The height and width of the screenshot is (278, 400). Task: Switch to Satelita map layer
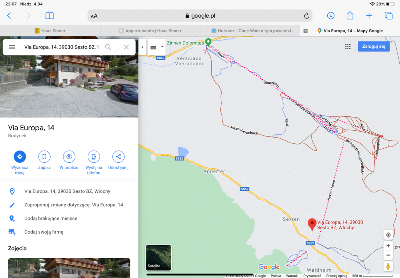(159, 258)
